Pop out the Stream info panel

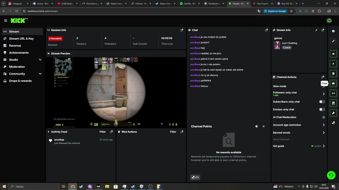[x=323, y=30]
